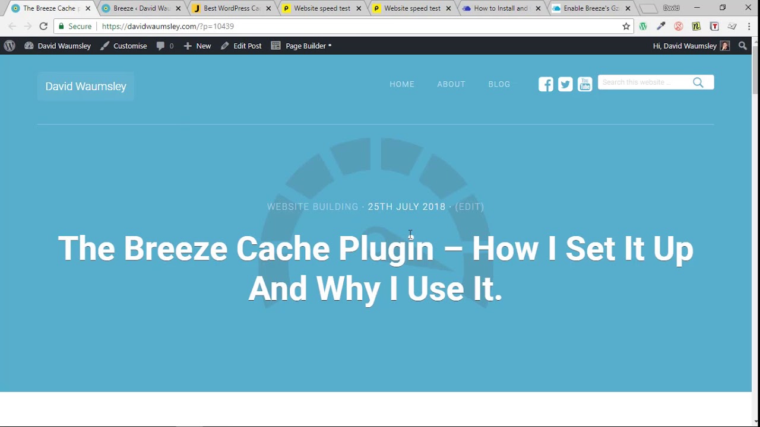The width and height of the screenshot is (760, 427).
Task: Click the browser back arrow
Action: [x=12, y=26]
